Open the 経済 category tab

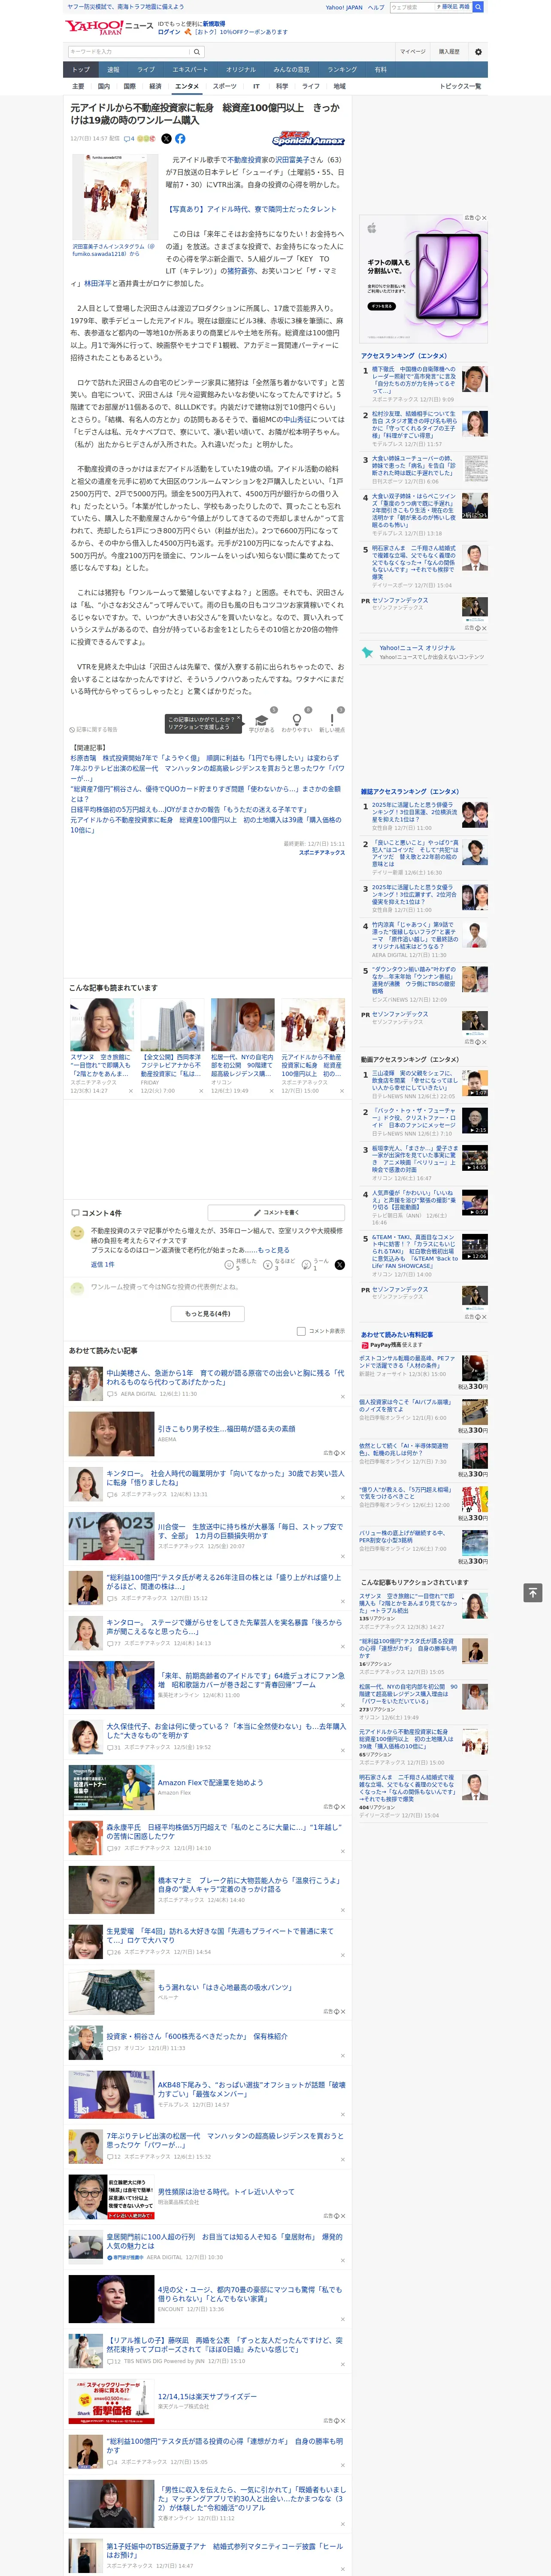(x=155, y=86)
